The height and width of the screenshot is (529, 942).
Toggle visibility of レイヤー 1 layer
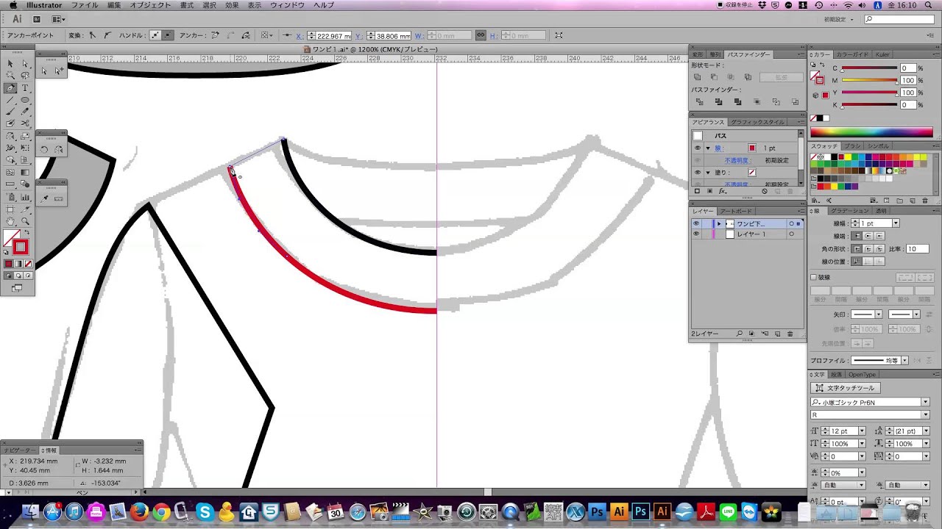(695, 234)
